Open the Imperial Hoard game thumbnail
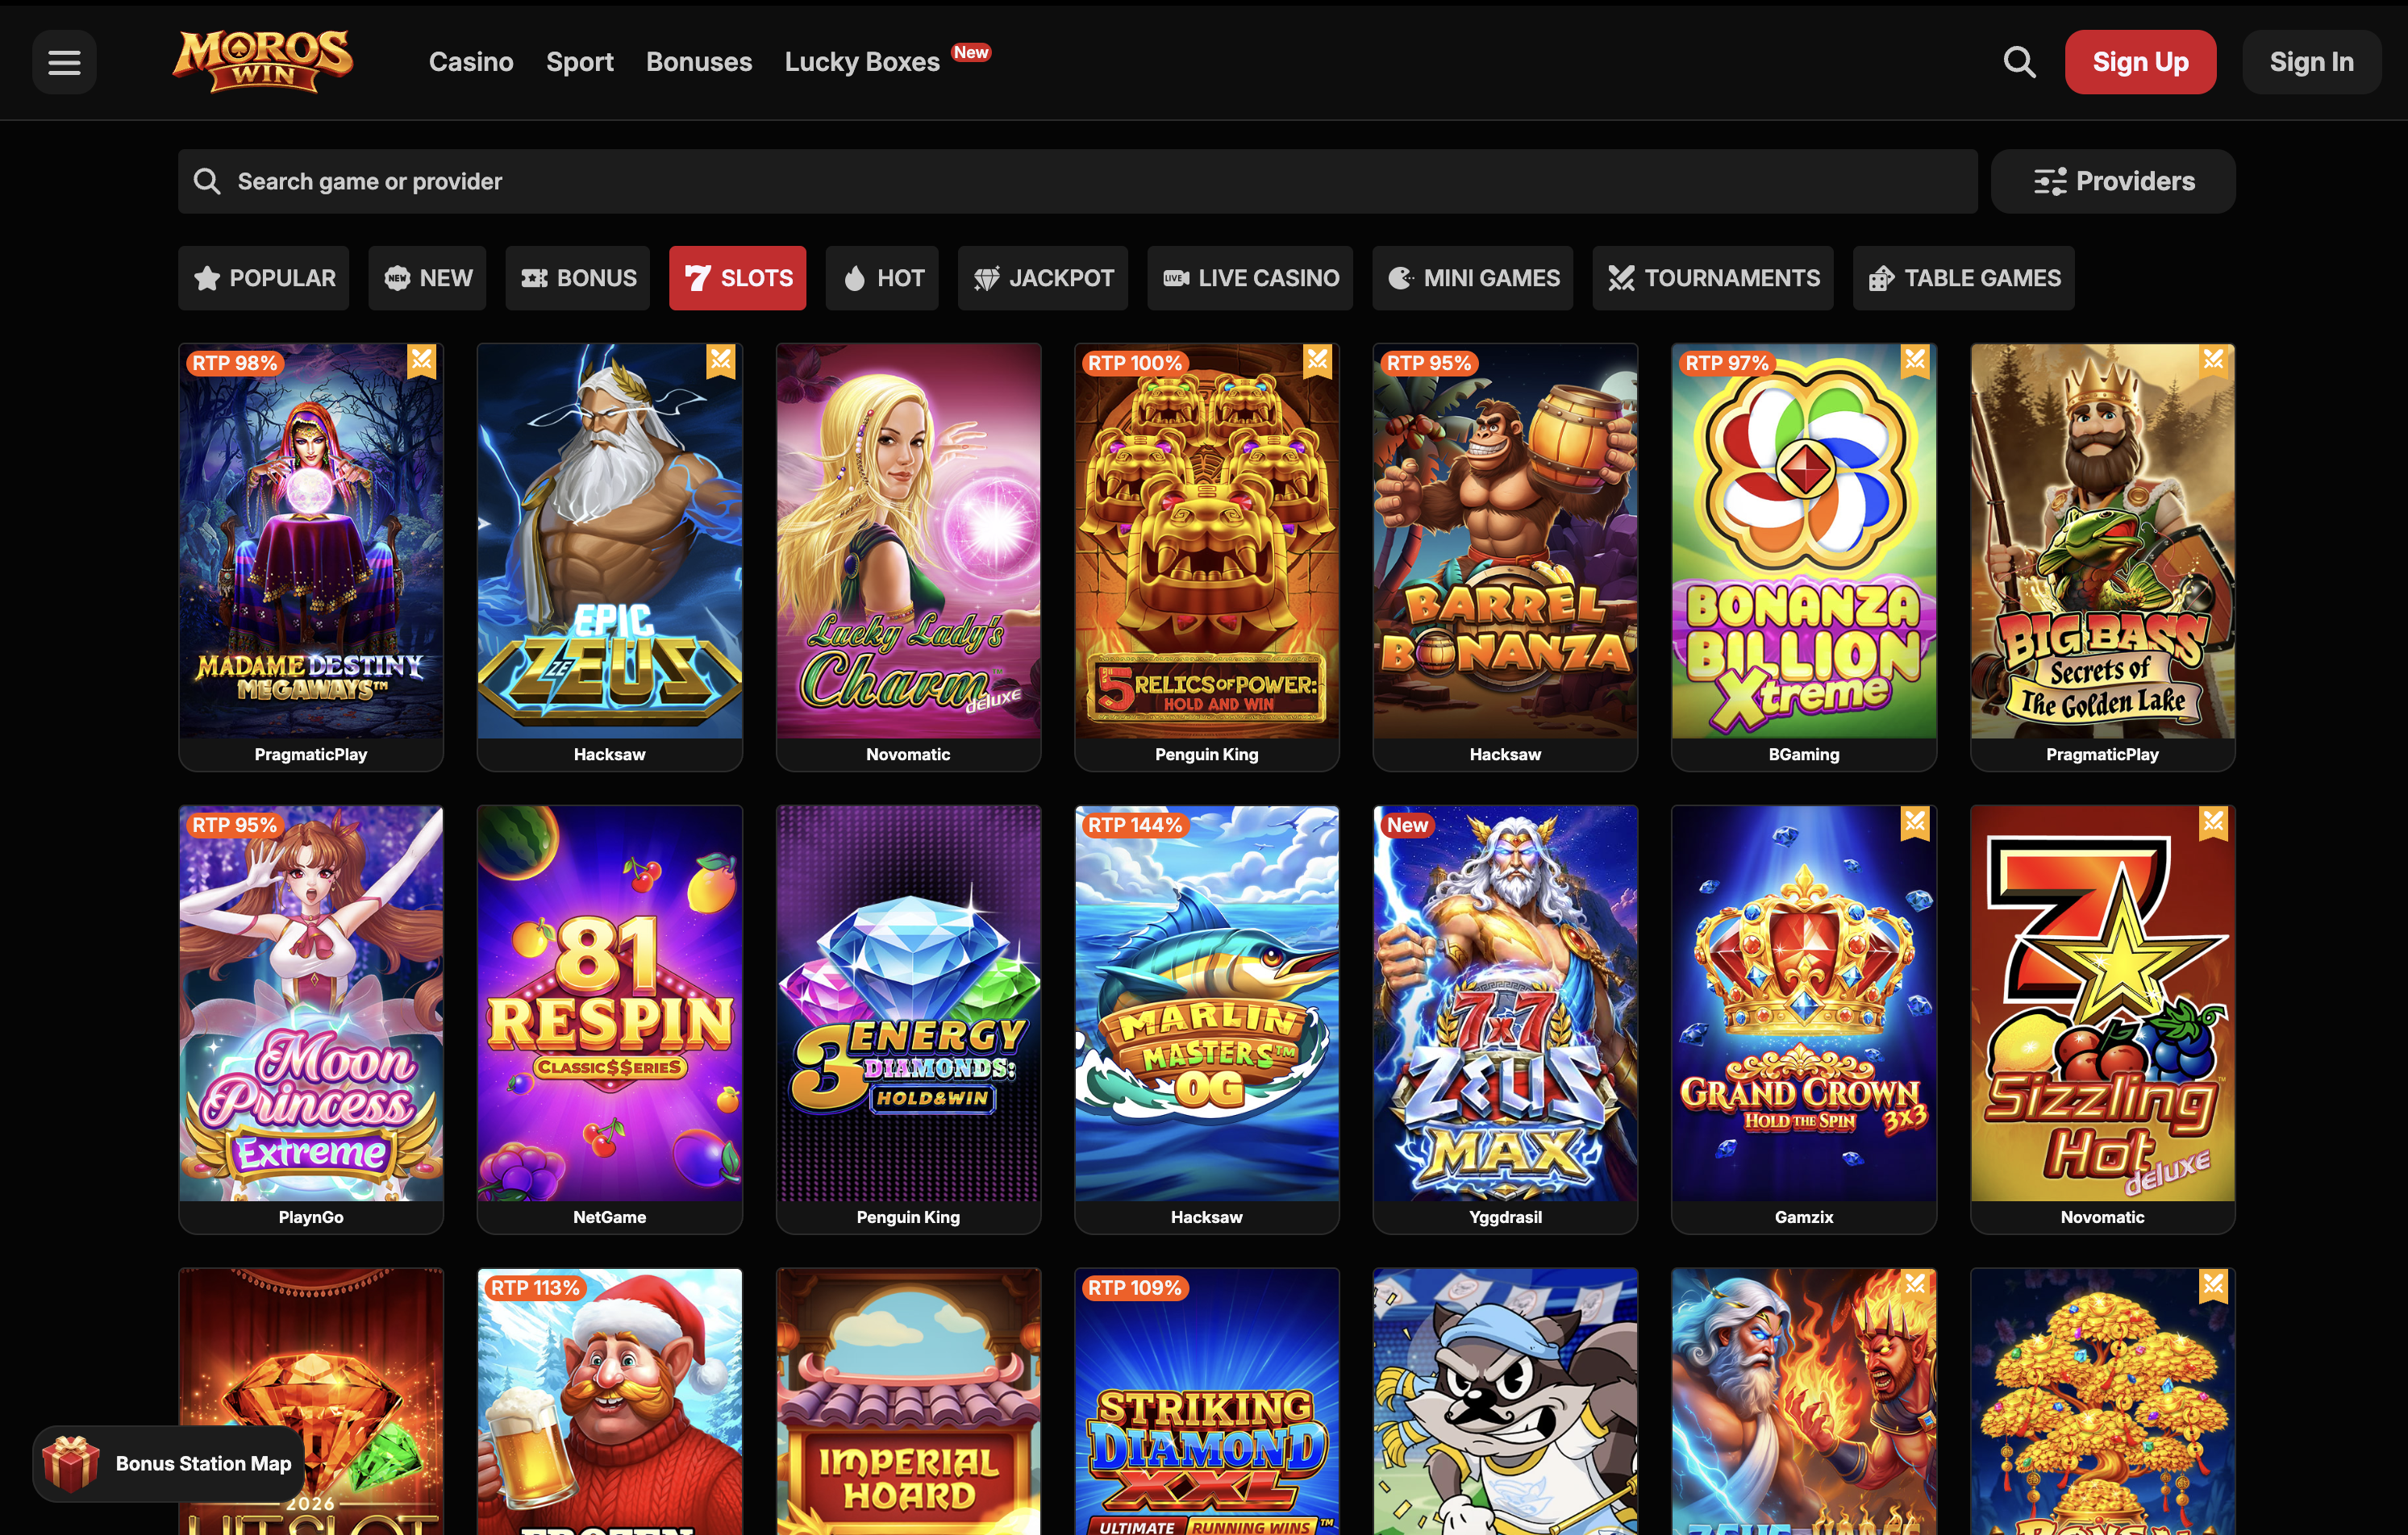Viewport: 2408px width, 1535px height. point(909,1402)
